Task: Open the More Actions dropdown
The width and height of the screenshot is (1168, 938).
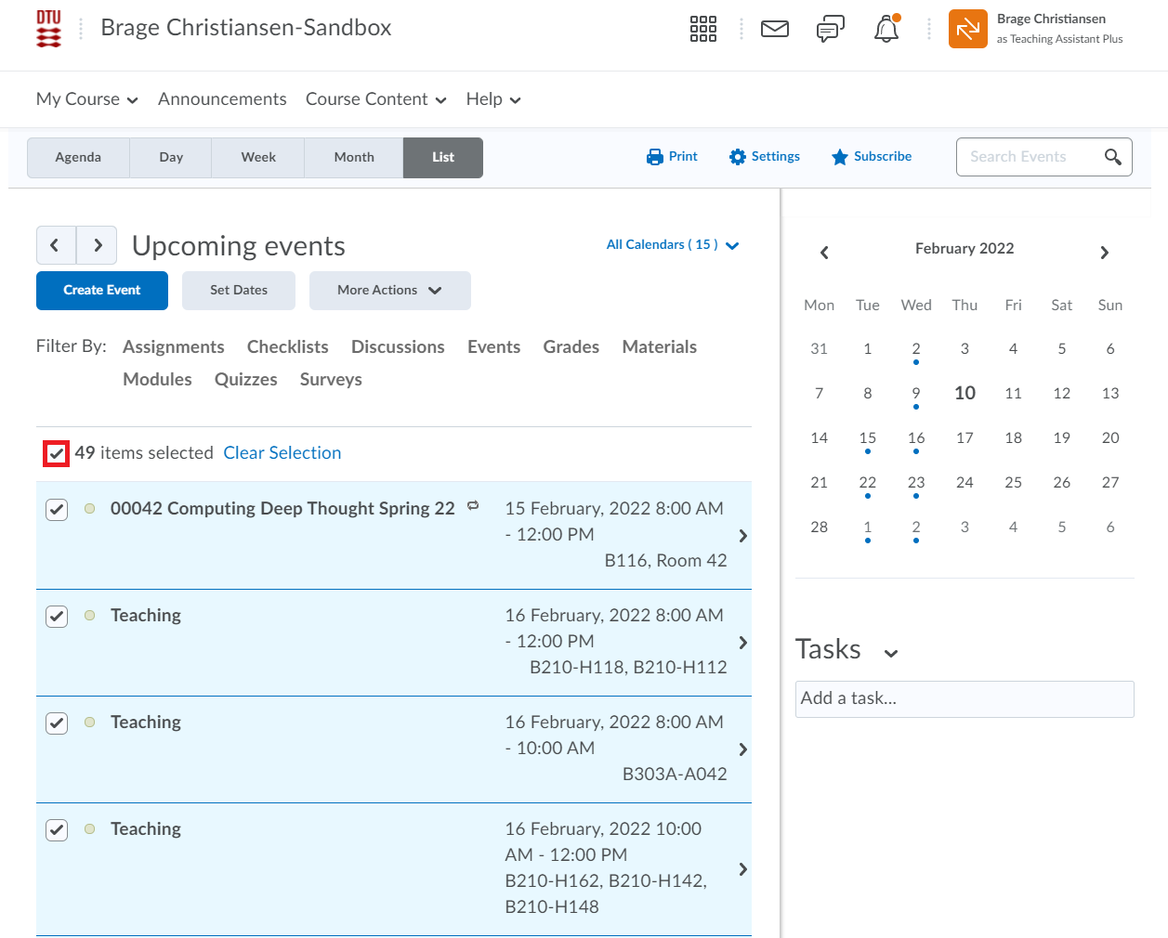Action: 389,291
